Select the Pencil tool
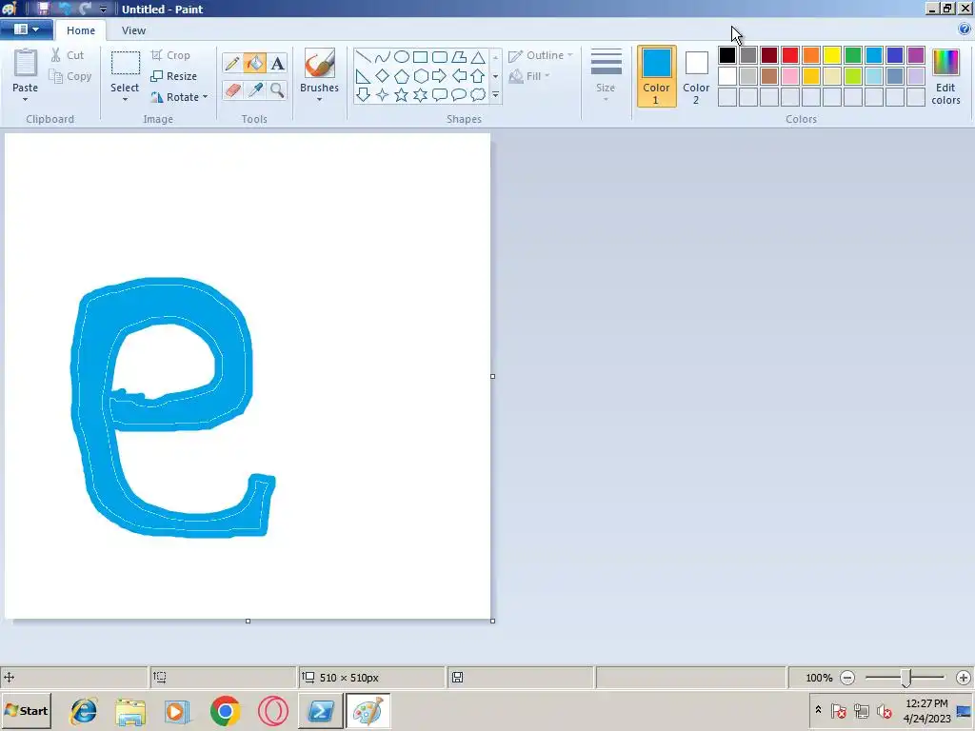This screenshot has height=731, width=975. point(232,64)
